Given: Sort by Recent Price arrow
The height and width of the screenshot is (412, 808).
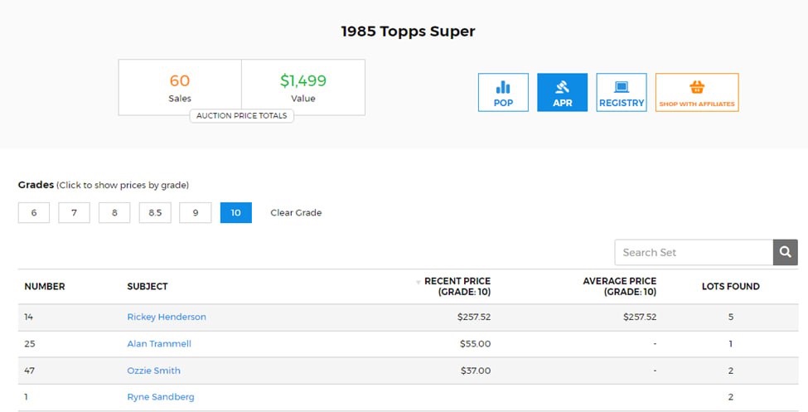Looking at the screenshot, I should pos(419,282).
